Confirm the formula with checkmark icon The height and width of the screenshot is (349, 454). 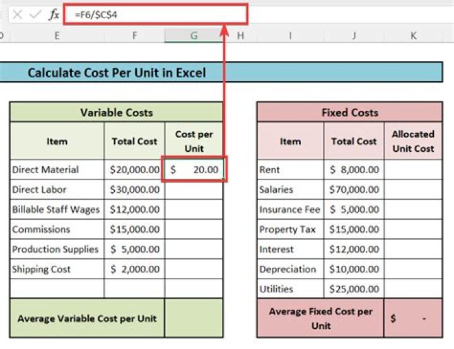[x=35, y=14]
